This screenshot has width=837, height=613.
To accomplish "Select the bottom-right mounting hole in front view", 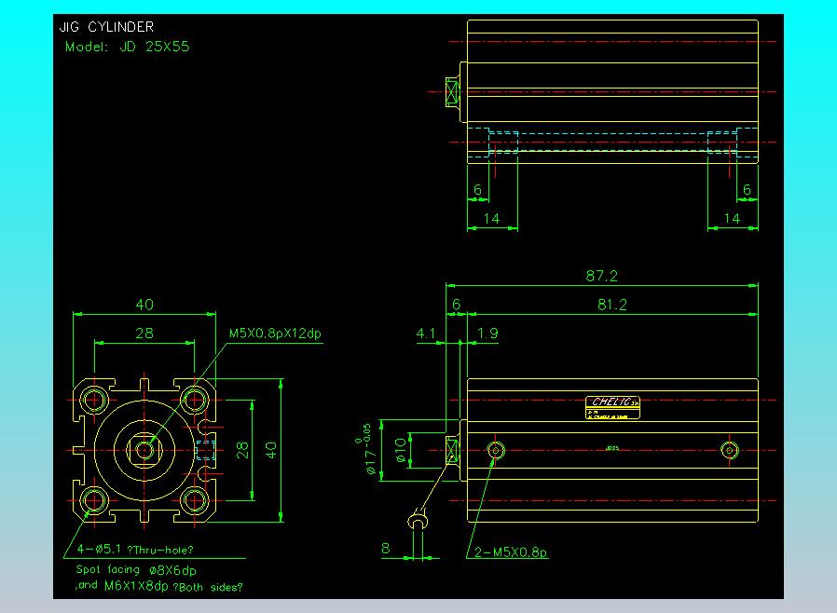I will [x=195, y=501].
